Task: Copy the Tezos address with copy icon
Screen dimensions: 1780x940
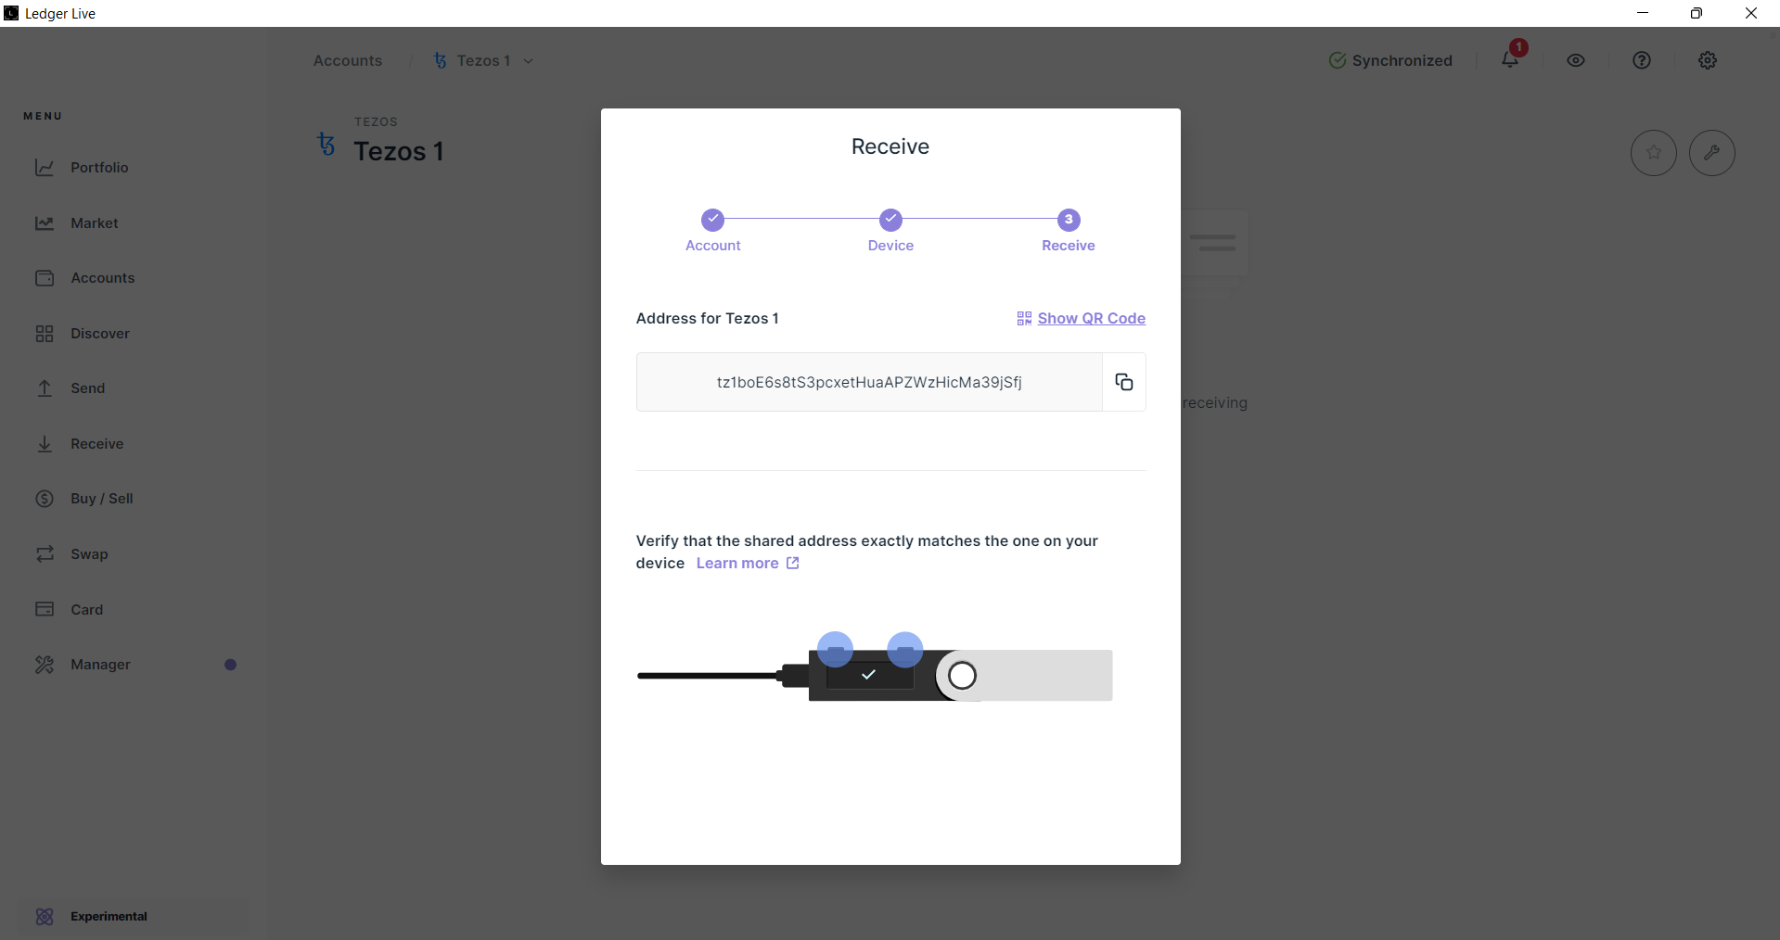Action: (1123, 382)
